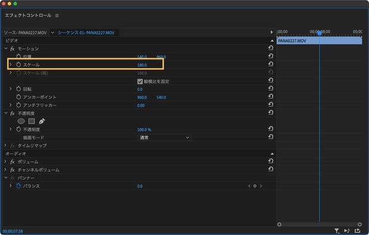369x235 pixels.
Task: Expand the チャンネルボリューム effect
Action: click(x=5, y=170)
